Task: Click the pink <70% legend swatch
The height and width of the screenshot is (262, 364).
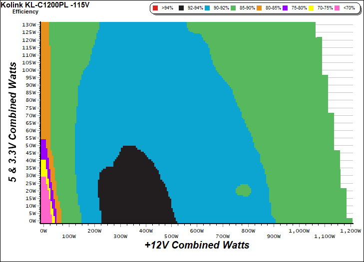Action: (337, 8)
